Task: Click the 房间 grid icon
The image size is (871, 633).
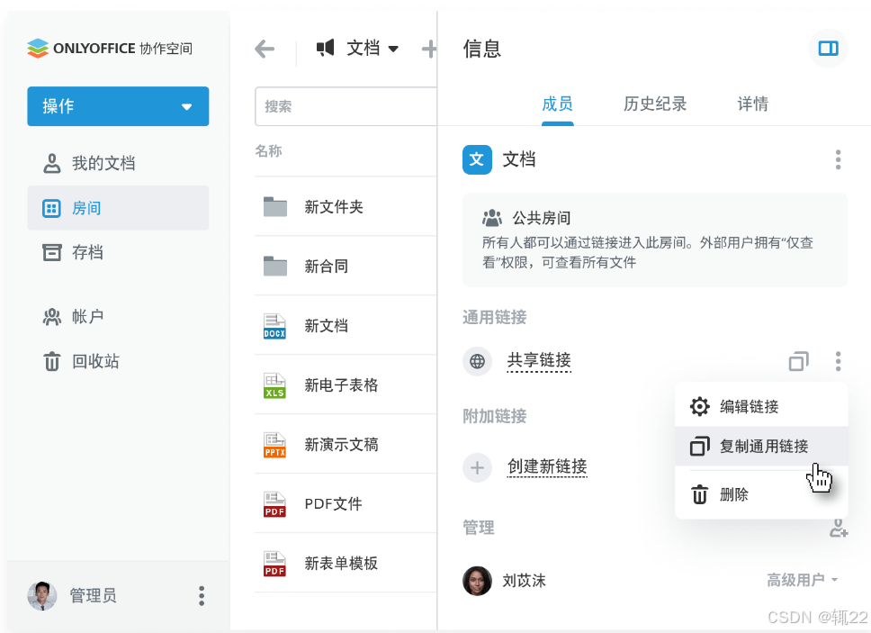Action: click(x=51, y=208)
